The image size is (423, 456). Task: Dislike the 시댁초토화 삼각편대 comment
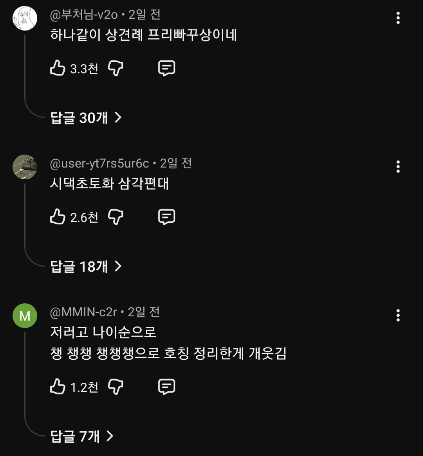(x=116, y=216)
